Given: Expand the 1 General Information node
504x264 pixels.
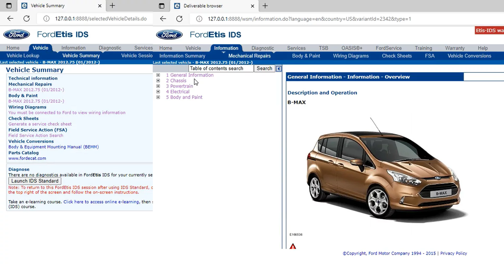Looking at the screenshot, I should (158, 75).
